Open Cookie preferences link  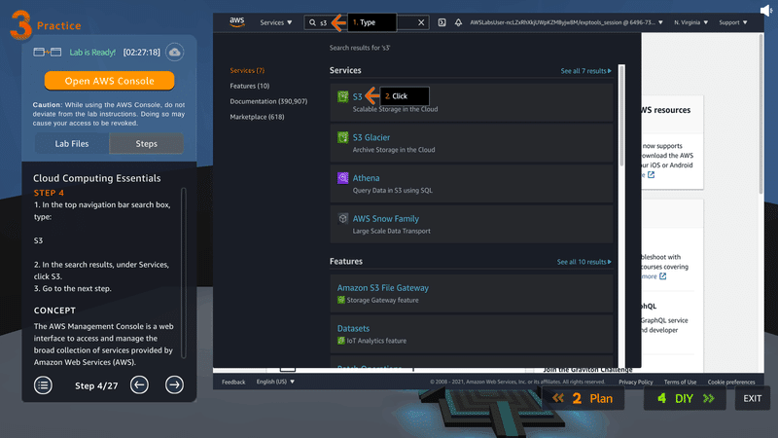pos(731,382)
